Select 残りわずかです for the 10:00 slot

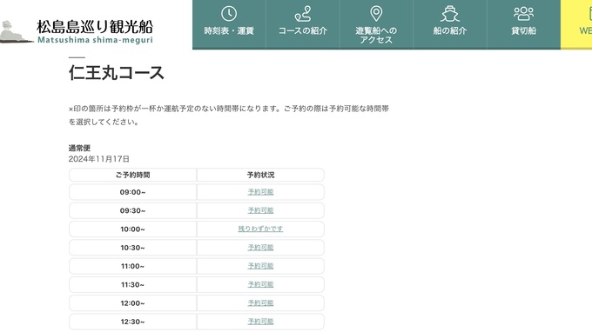pos(260,229)
